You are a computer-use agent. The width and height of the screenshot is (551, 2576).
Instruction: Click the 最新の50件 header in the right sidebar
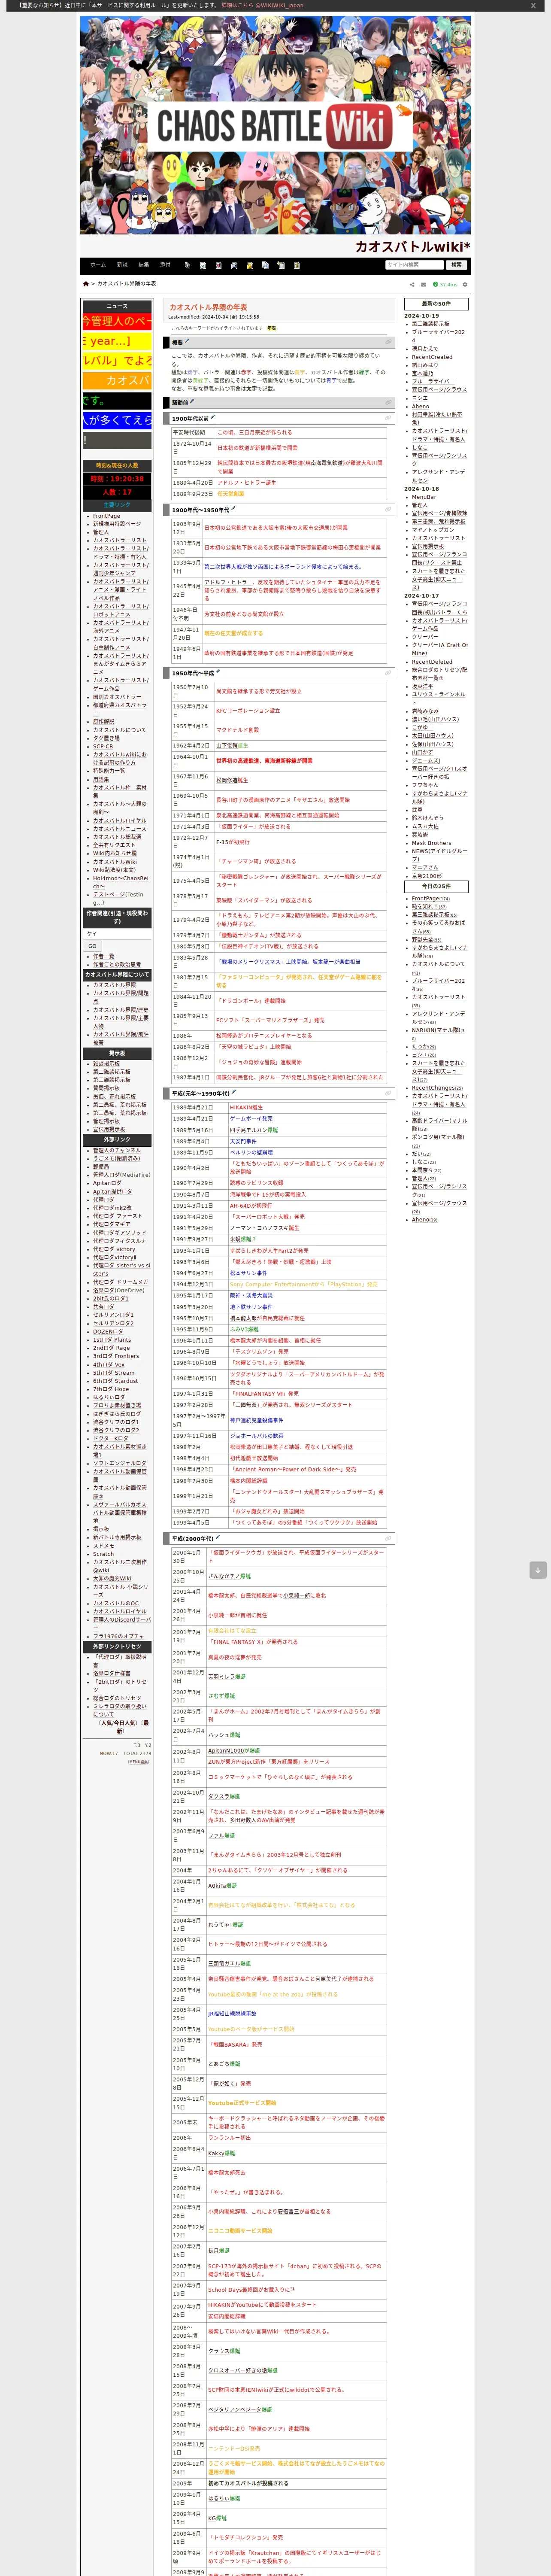tap(436, 303)
